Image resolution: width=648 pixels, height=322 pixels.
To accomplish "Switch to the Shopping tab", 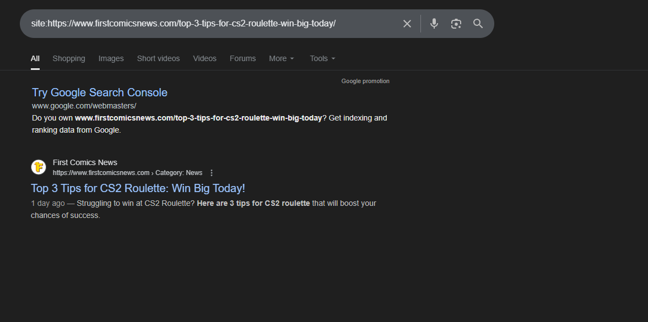I will pos(69,58).
